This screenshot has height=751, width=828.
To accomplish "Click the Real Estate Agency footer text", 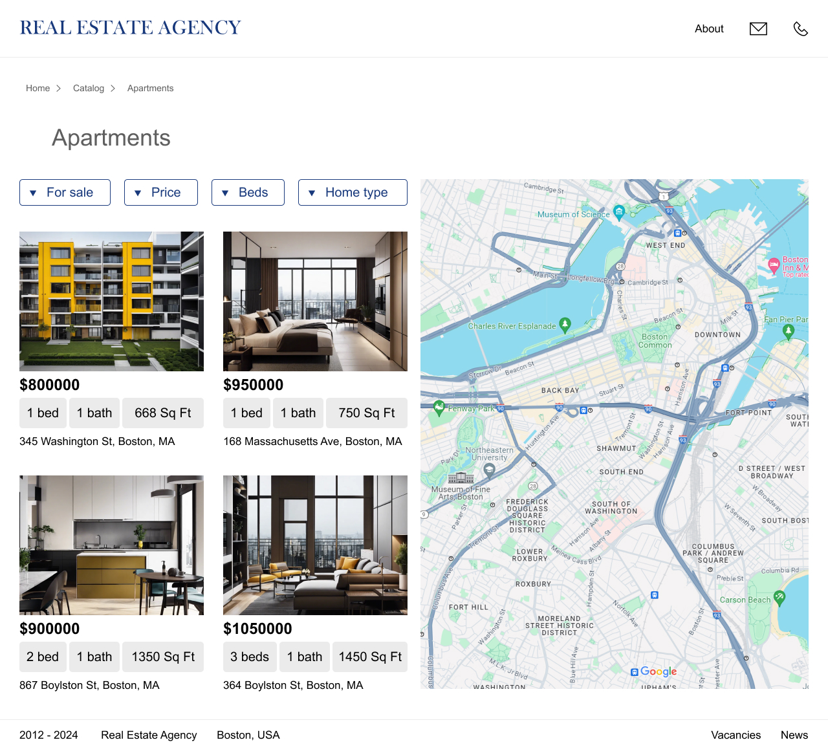I will [x=149, y=735].
